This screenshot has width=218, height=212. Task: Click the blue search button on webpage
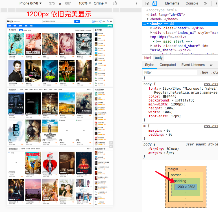click(x=77, y=21)
